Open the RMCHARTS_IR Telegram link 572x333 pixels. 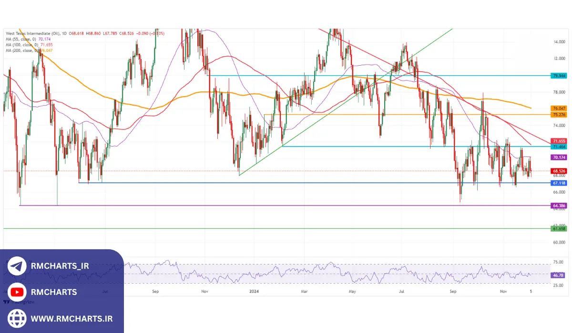coord(60,266)
